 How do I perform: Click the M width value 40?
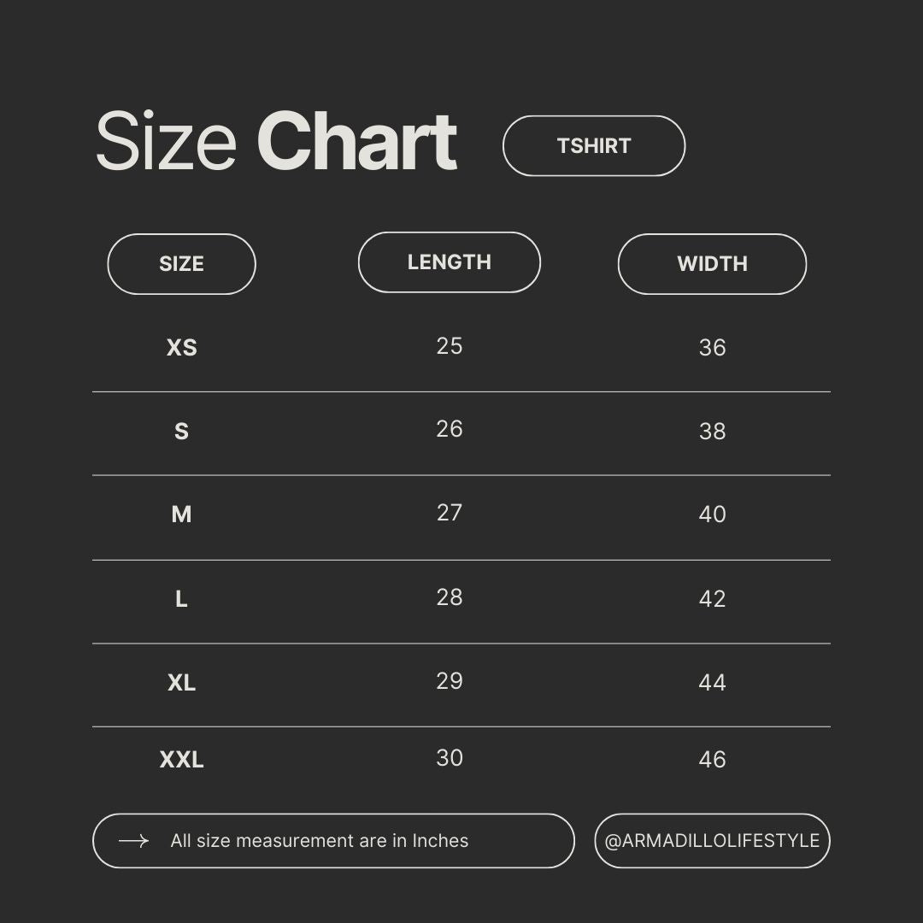712,514
